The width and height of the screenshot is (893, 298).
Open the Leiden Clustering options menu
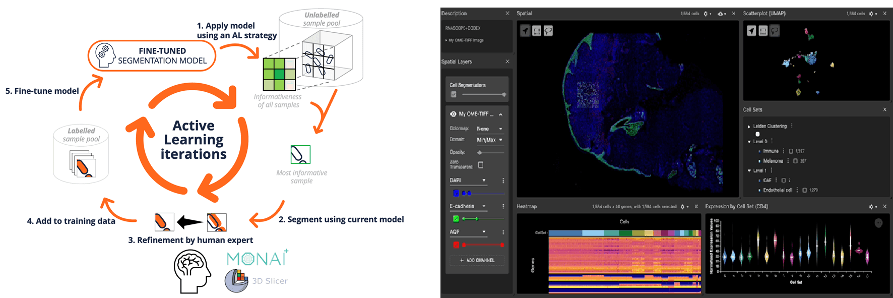pyautogui.click(x=792, y=126)
